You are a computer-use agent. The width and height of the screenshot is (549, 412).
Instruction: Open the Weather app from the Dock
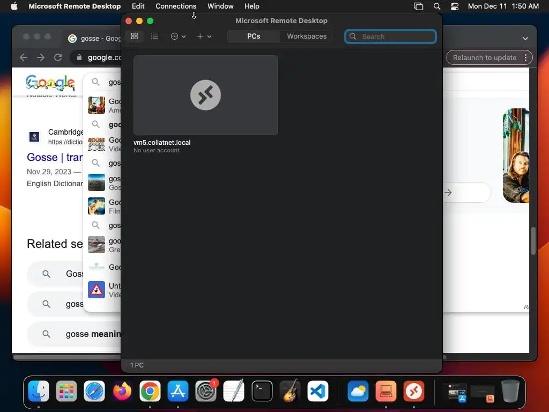tap(358, 391)
